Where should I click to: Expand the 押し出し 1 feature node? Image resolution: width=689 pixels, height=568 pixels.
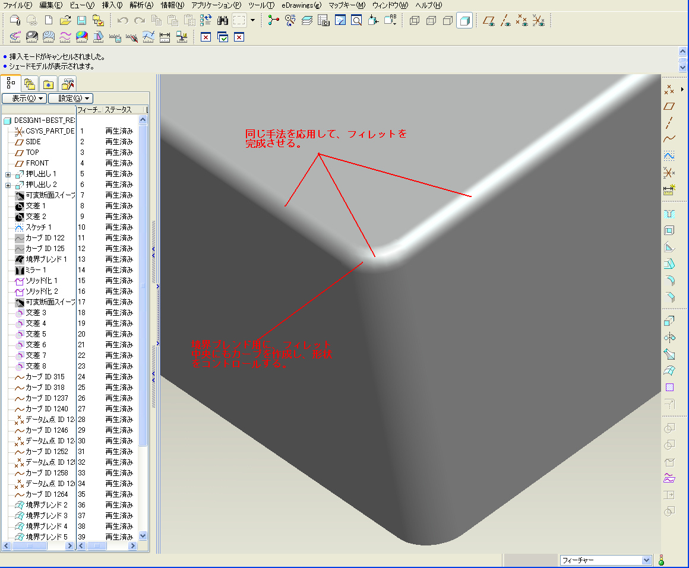pos(8,174)
